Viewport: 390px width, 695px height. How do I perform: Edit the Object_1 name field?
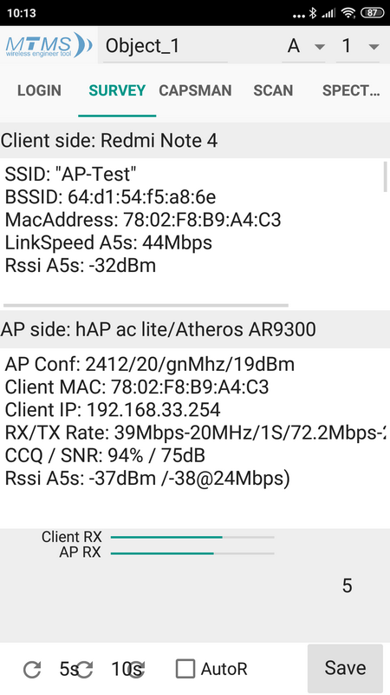tap(166, 46)
